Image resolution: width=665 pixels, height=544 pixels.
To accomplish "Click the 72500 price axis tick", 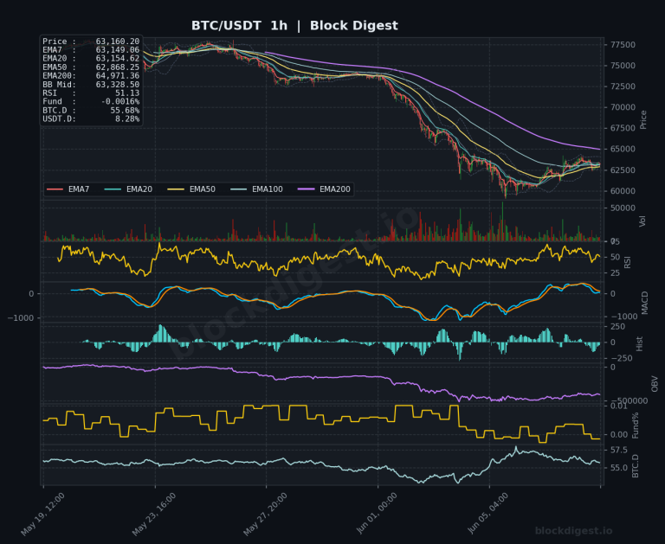I will click(x=623, y=86).
